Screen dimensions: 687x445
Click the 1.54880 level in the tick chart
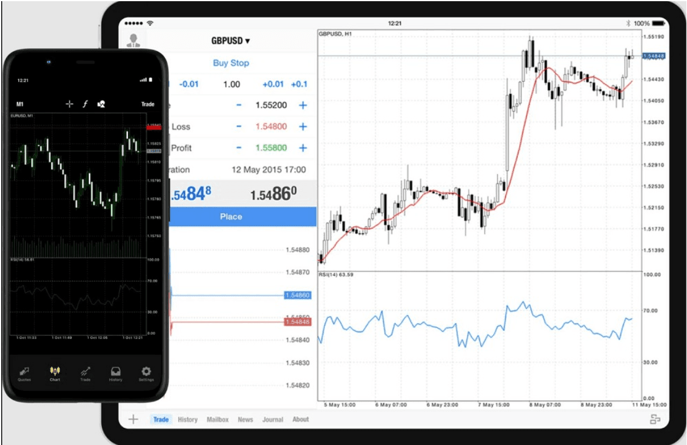(298, 250)
